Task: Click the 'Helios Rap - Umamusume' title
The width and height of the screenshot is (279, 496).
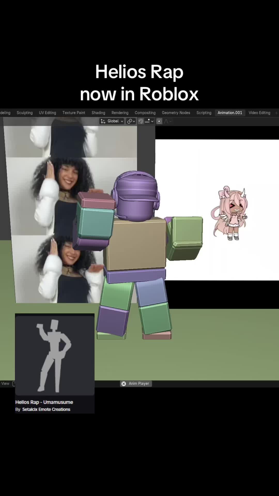Action: (44, 402)
